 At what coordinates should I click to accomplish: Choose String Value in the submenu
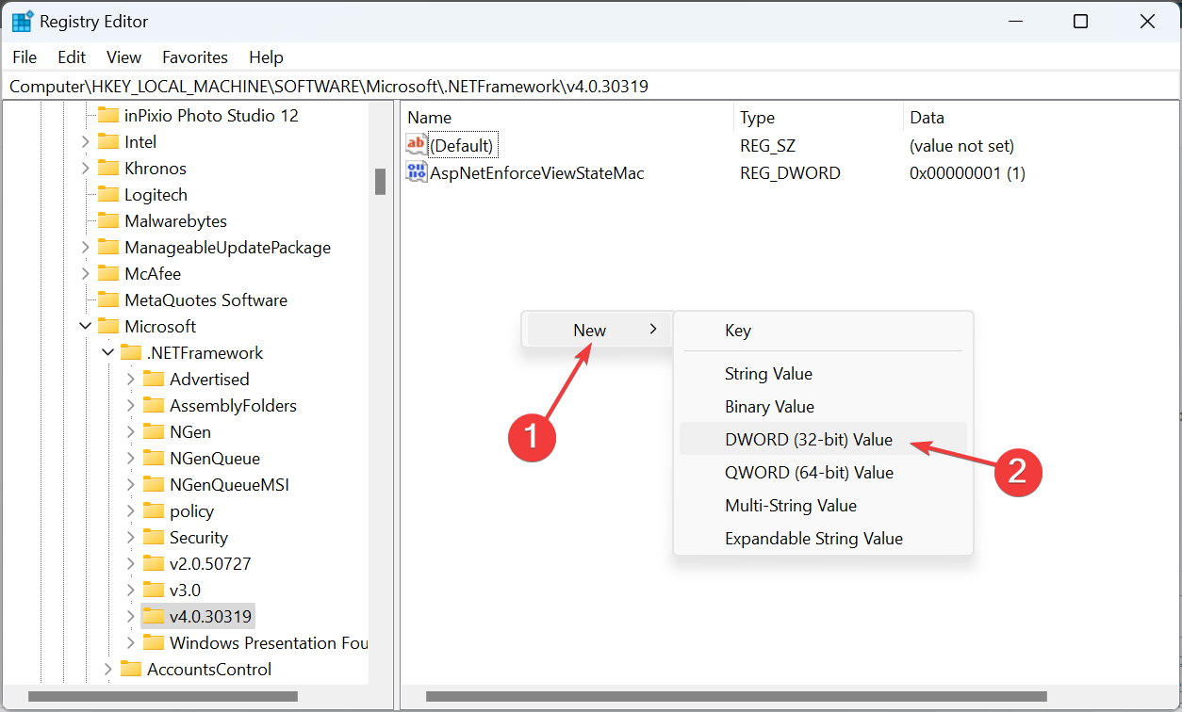point(823,373)
